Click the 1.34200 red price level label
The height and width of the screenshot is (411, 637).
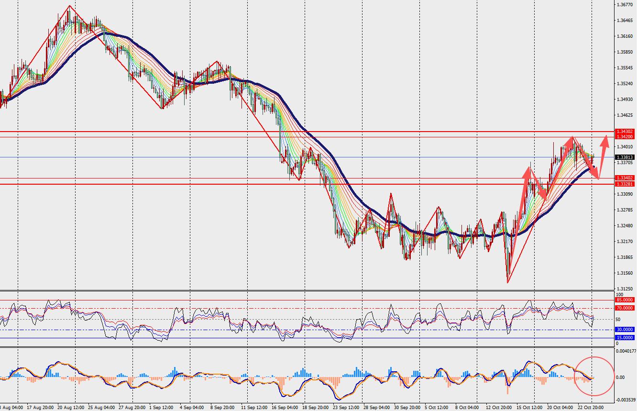625,137
